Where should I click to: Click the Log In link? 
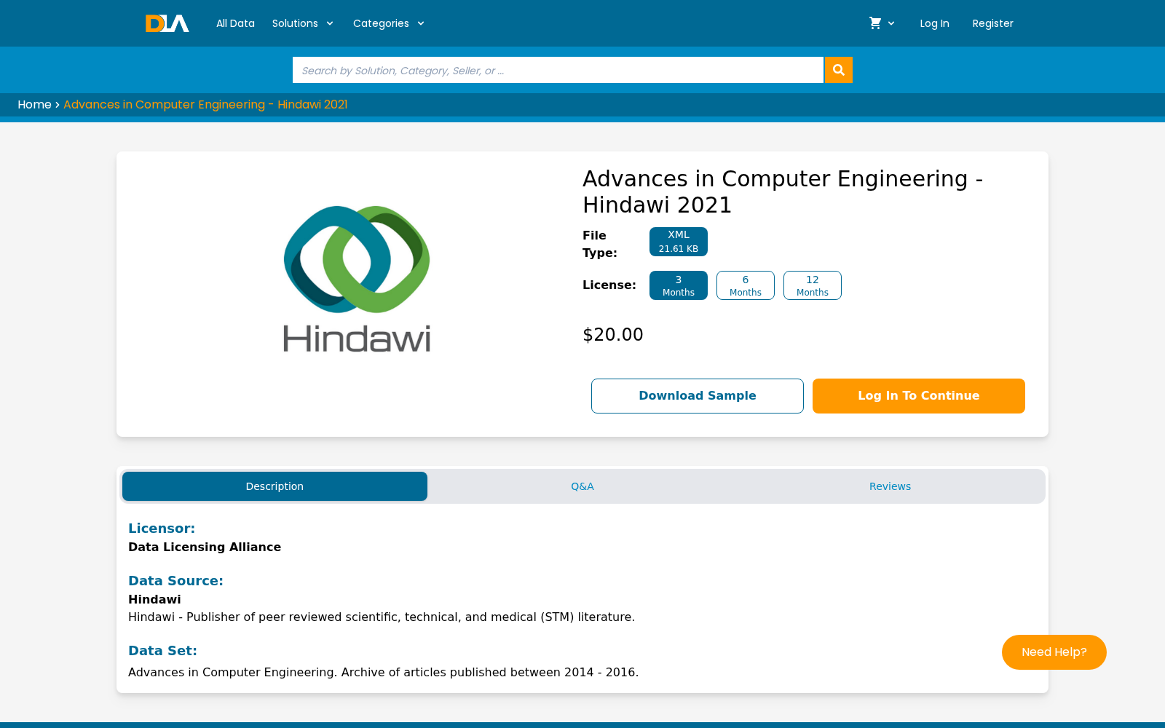click(934, 23)
